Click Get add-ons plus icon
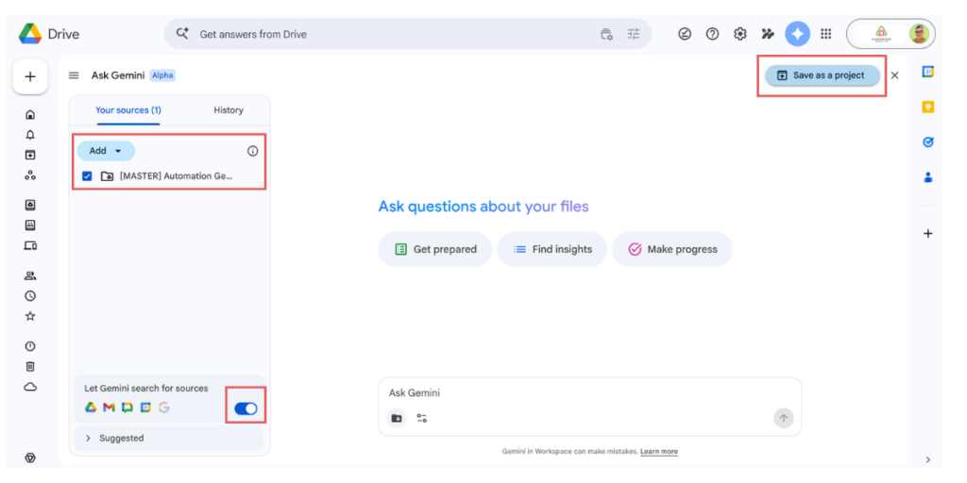 pyautogui.click(x=927, y=234)
